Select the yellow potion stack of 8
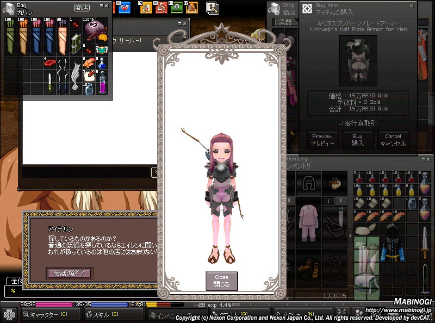Viewport: 435px width, 323px height. (412, 190)
